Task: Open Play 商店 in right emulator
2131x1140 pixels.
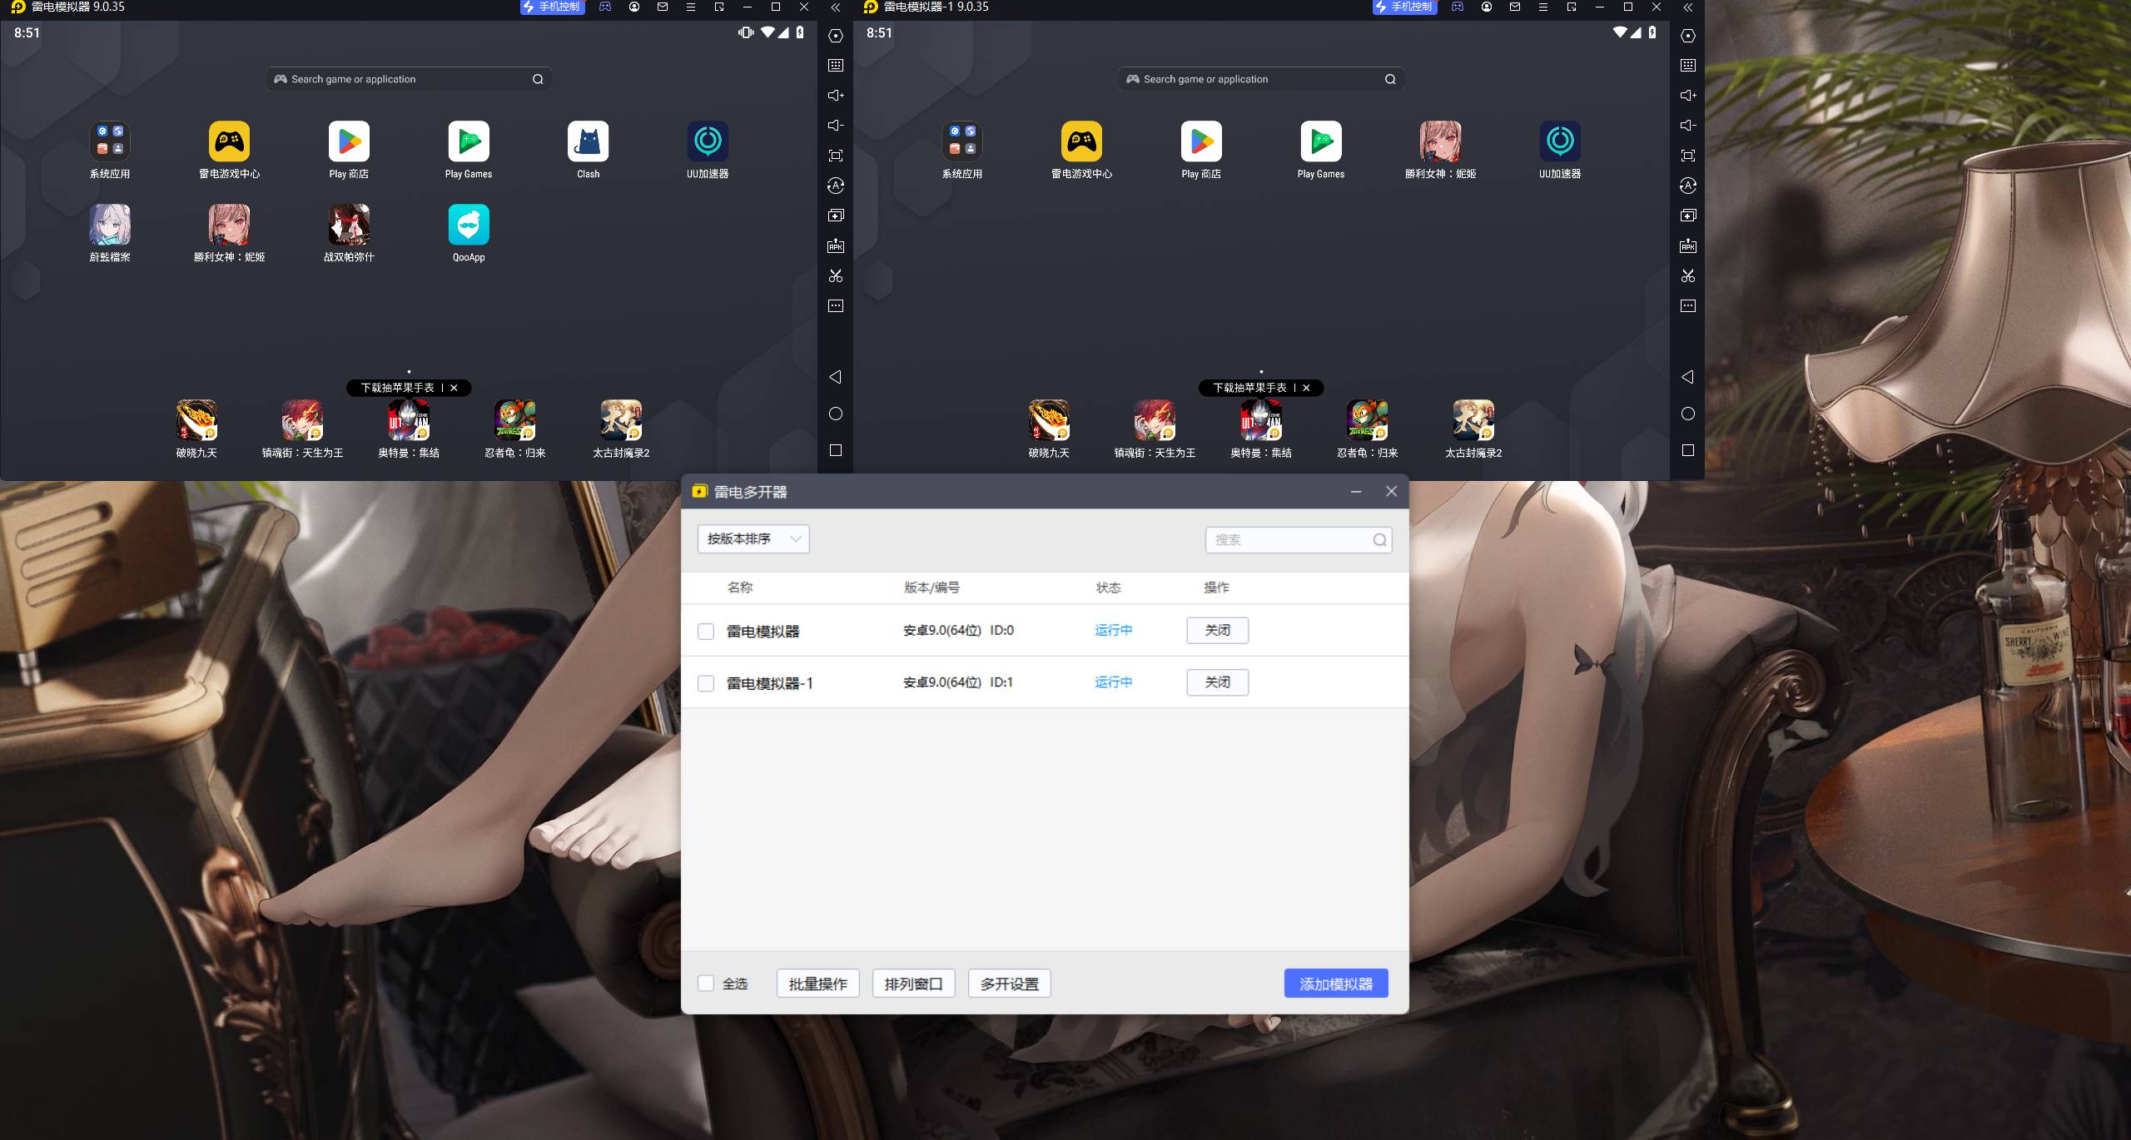Action: click(x=1201, y=142)
